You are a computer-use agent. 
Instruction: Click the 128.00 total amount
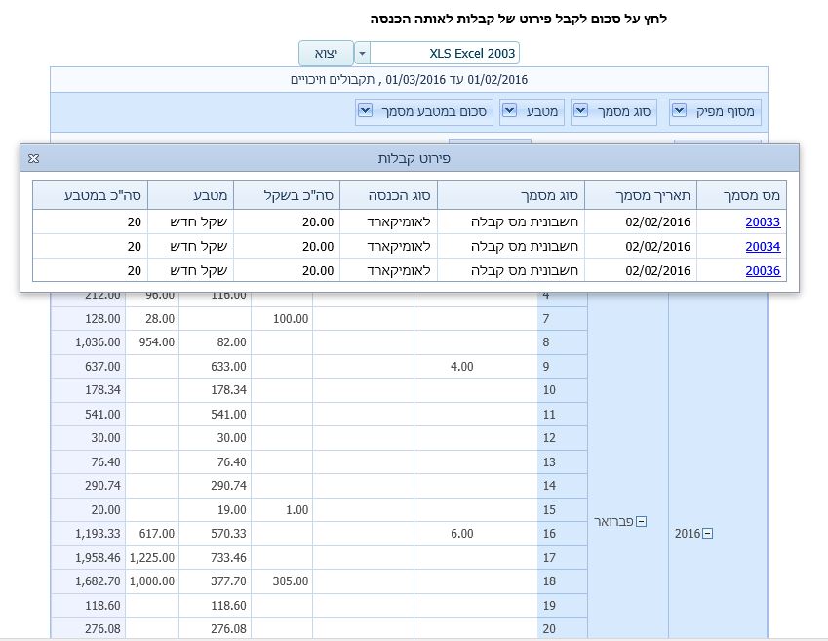tap(102, 319)
